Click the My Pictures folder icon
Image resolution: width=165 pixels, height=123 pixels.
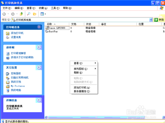(8, 86)
